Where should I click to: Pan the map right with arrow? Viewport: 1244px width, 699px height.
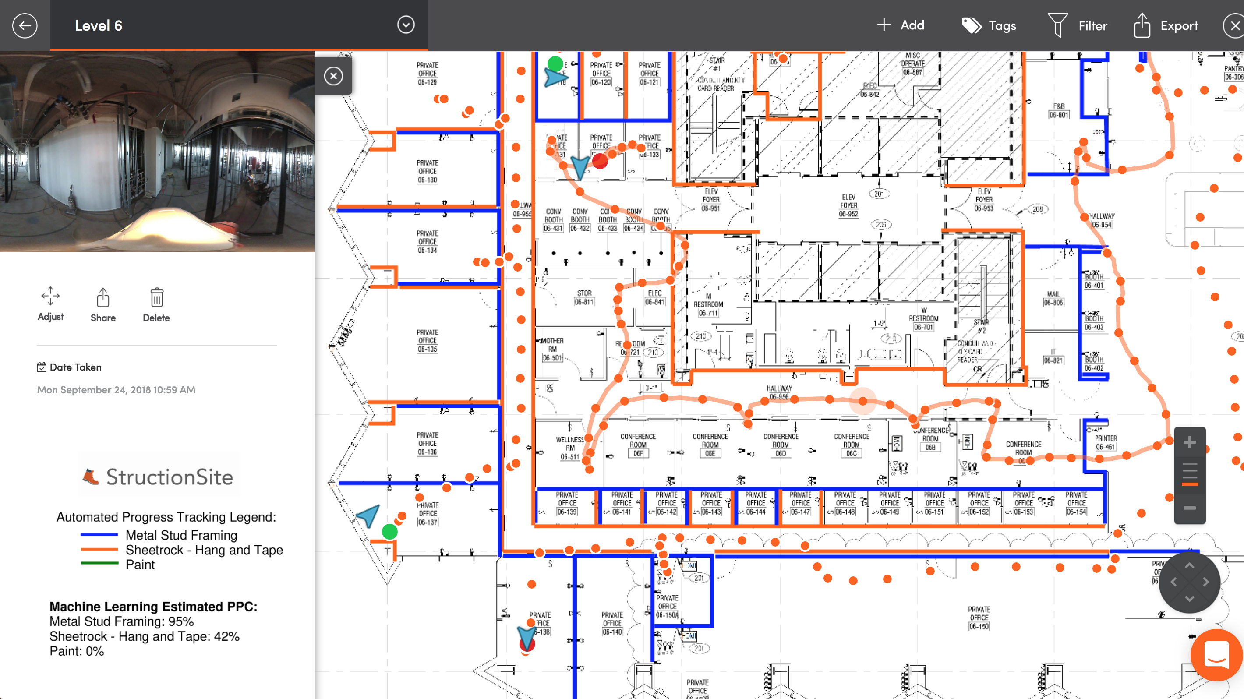(x=1206, y=582)
